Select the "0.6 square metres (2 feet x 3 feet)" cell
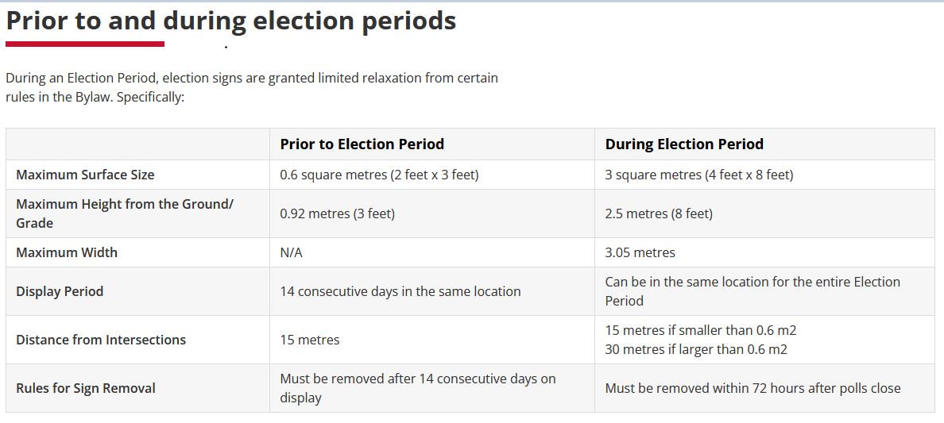Image resolution: width=944 pixels, height=423 pixels. pyautogui.click(x=379, y=175)
